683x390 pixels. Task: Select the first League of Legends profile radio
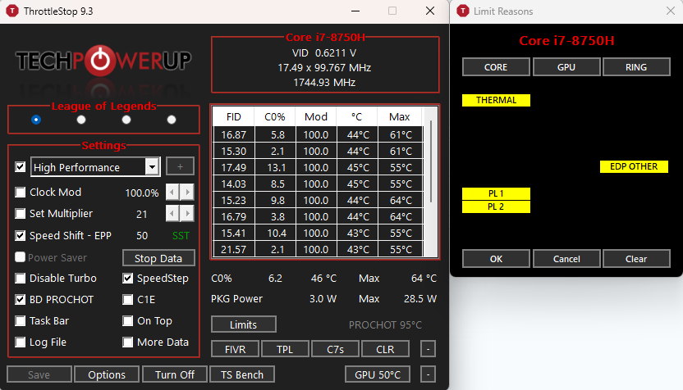tap(36, 120)
